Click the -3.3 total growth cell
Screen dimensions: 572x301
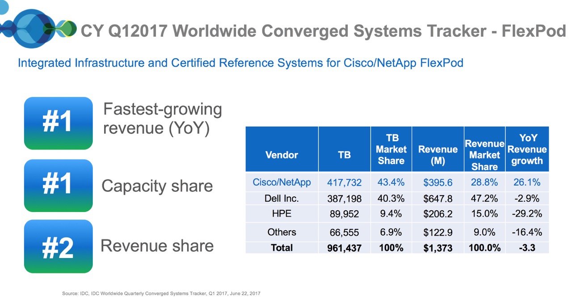tap(527, 247)
